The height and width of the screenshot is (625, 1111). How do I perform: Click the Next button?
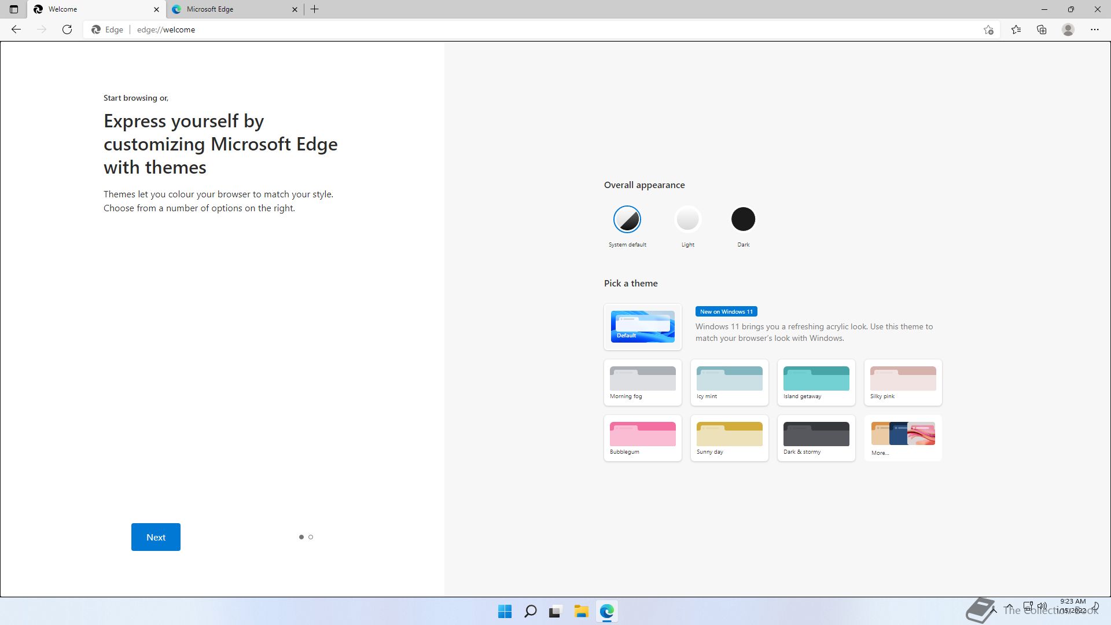pos(156,537)
